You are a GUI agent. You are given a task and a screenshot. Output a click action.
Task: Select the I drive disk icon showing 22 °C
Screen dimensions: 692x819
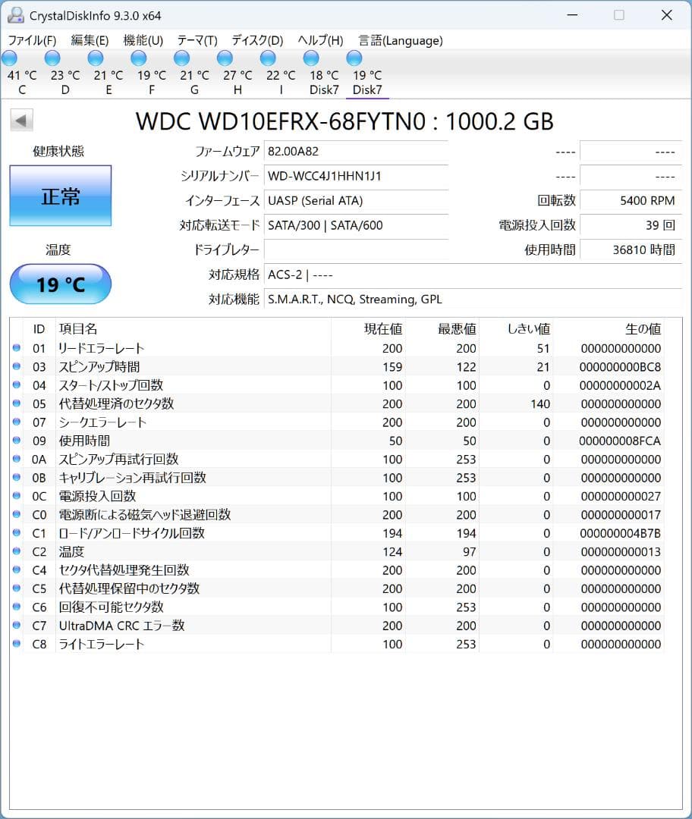pyautogui.click(x=268, y=57)
